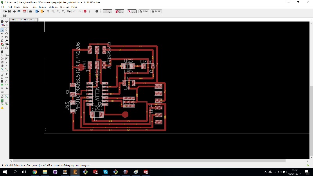Click the Undo arrow icon
This screenshot has height=176, width=313.
74,11
